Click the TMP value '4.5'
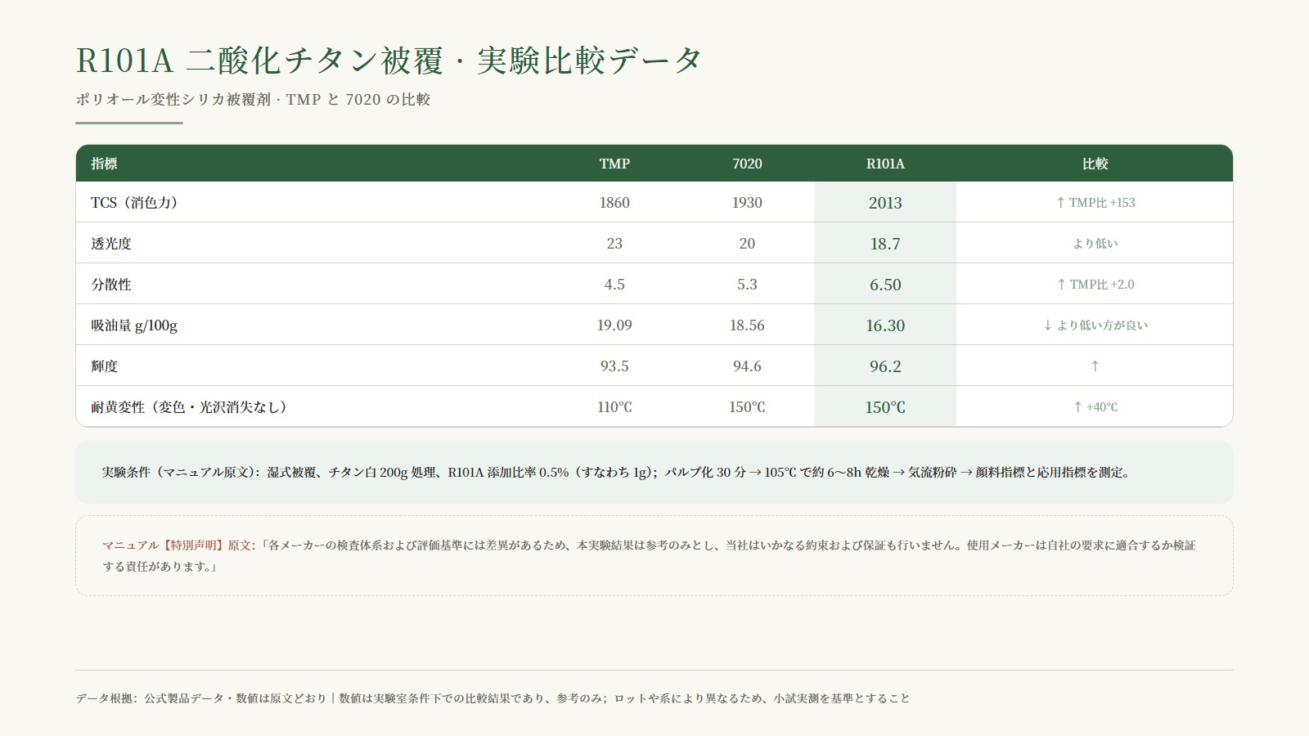Screen dimensions: 1309x736 coord(614,285)
